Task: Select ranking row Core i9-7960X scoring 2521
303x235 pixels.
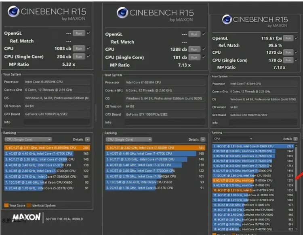Action: pos(253,146)
